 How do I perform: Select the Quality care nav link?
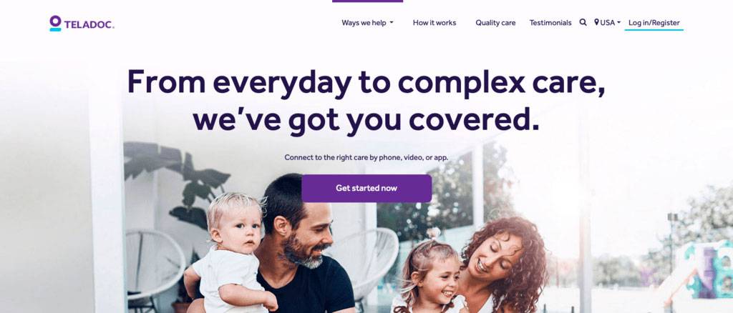click(x=495, y=22)
